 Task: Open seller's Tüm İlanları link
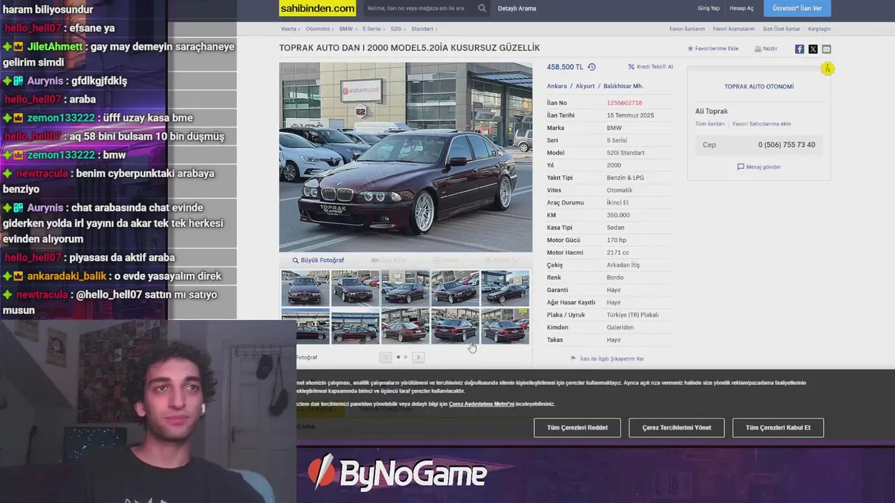click(710, 124)
